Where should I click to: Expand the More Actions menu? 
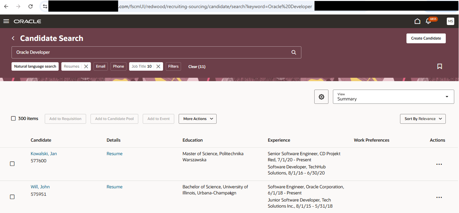[198, 119]
